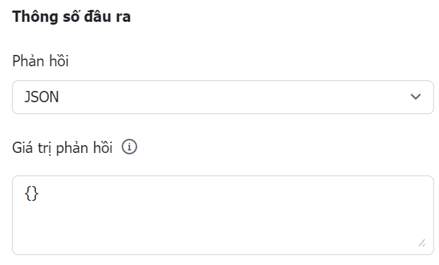Viewport: 439px width, 265px height.
Task: Focus the text area containing {}
Action: coord(223,216)
